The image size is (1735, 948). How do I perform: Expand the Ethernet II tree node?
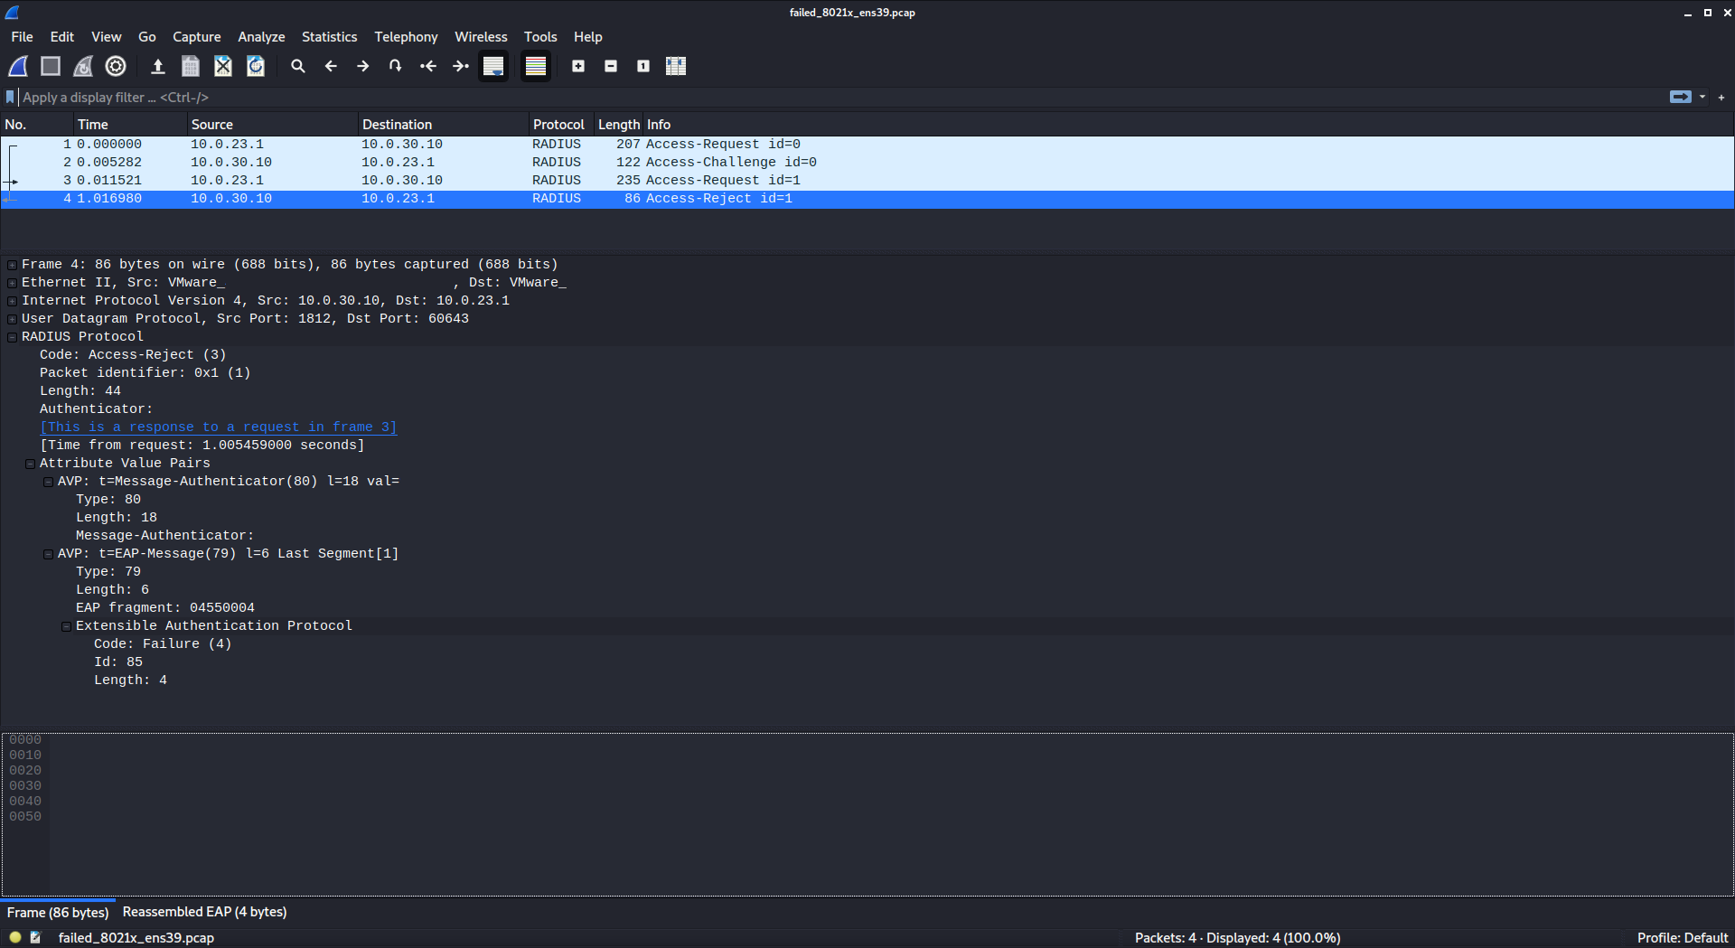tap(12, 283)
